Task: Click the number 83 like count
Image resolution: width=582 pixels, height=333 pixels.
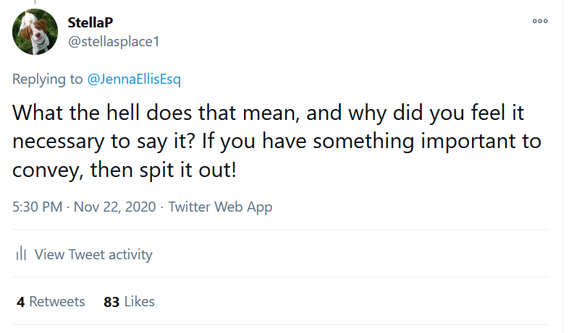Action: [111, 301]
